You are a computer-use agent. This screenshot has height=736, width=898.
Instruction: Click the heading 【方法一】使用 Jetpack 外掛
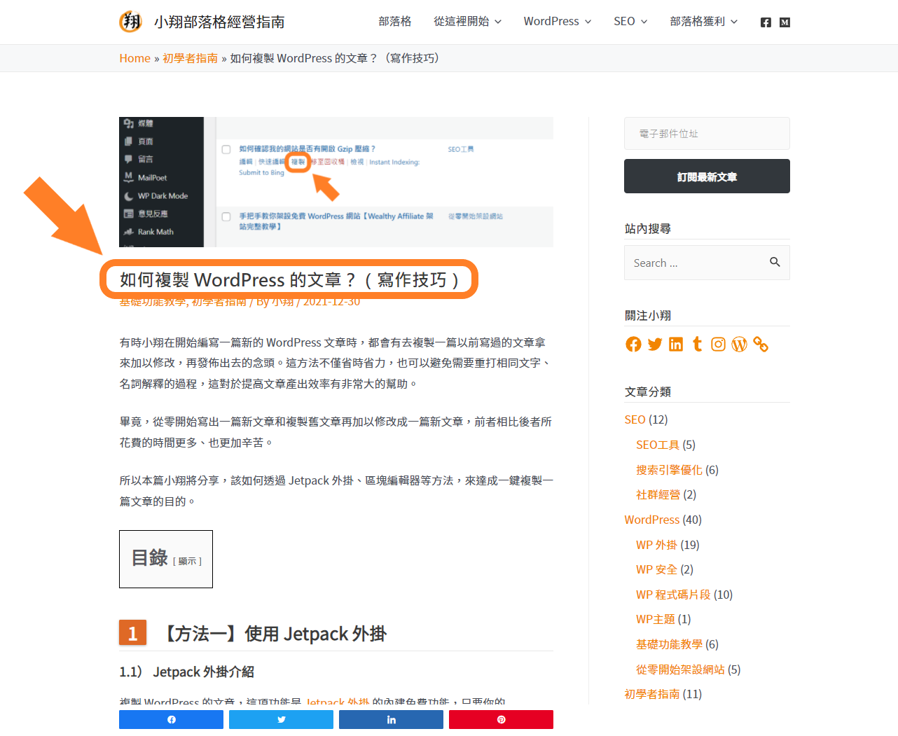pyautogui.click(x=274, y=634)
